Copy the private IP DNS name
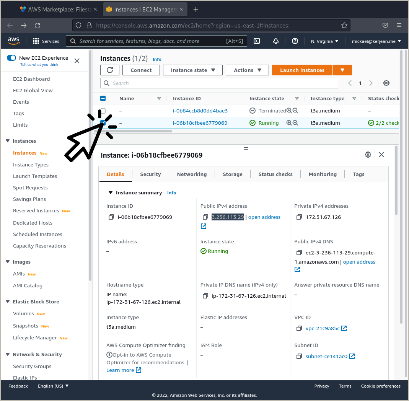 205,296
